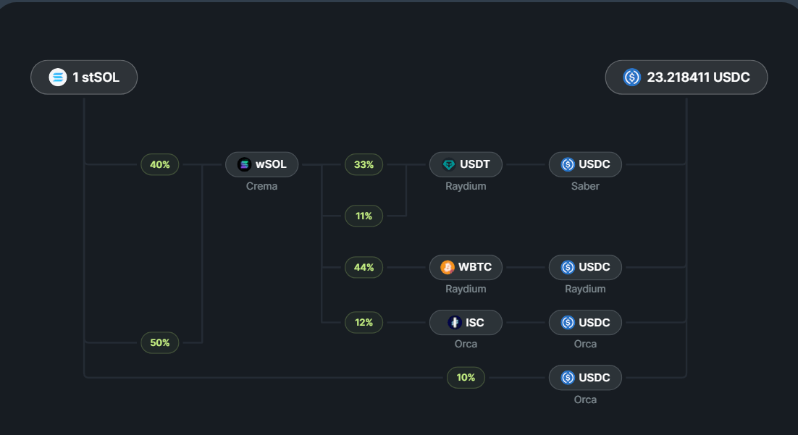This screenshot has width=798, height=435.
Task: Click the USDC icon above Saber
Action: coord(568,164)
